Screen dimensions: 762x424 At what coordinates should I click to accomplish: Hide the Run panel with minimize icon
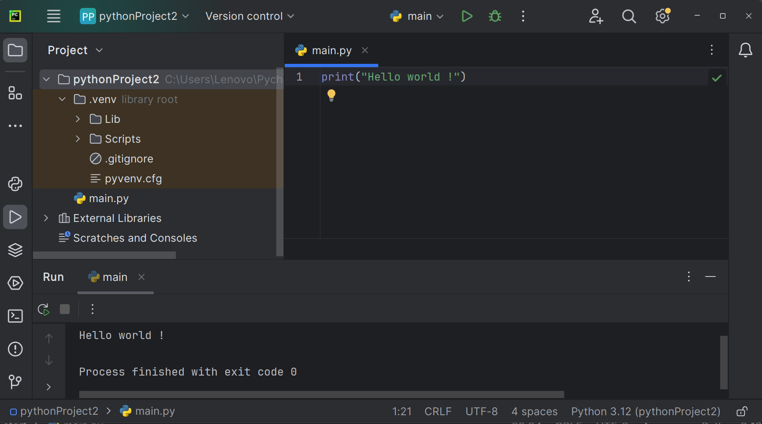(710, 277)
